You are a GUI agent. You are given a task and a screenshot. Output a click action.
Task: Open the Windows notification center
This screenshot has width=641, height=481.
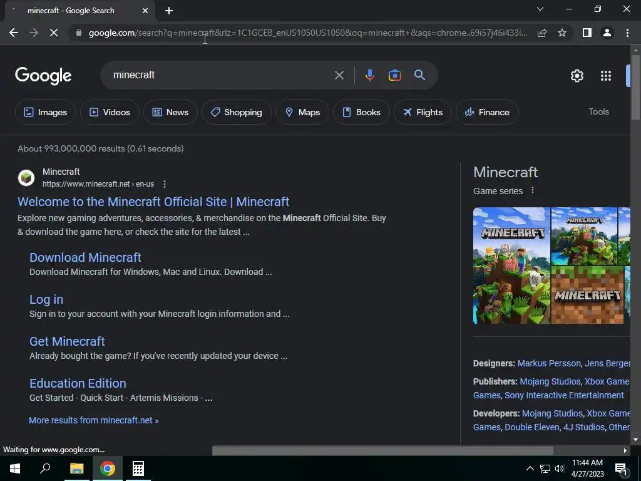[621, 469]
